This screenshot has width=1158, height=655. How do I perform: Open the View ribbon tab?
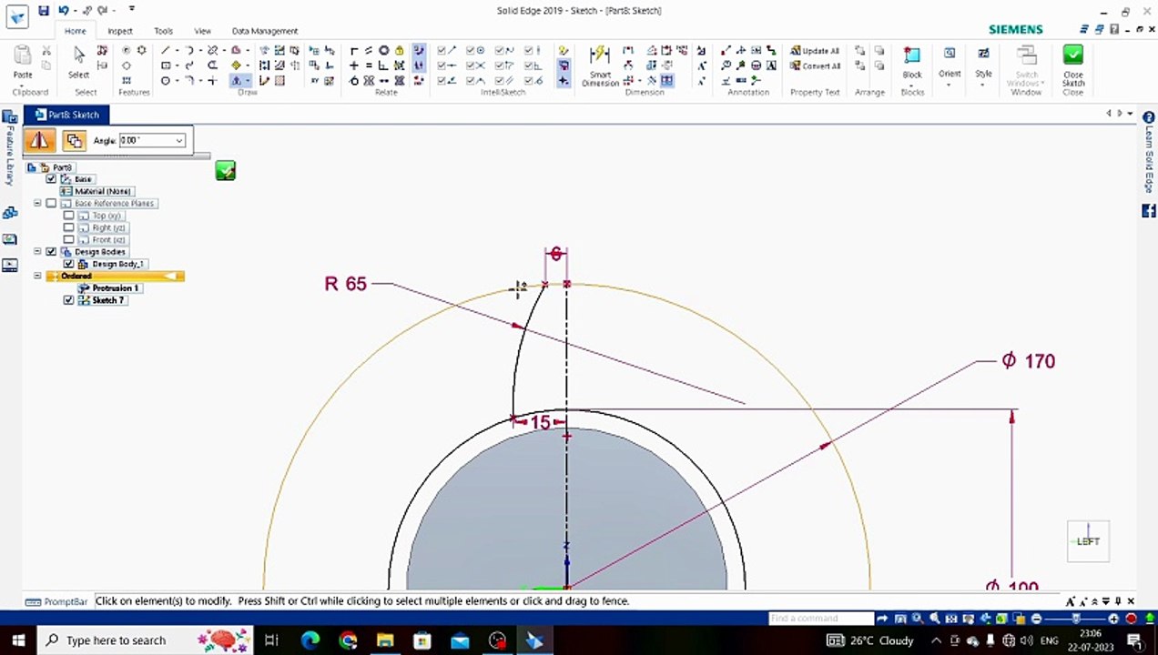click(203, 31)
